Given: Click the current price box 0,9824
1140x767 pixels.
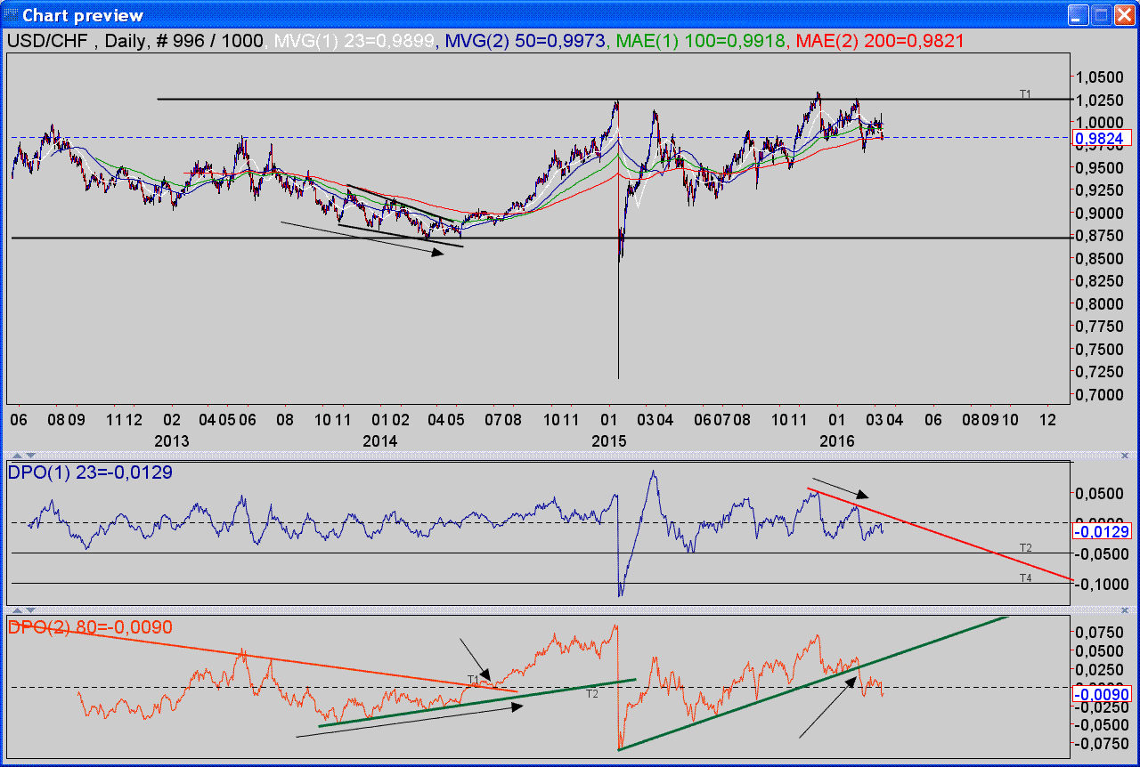Looking at the screenshot, I should coord(1103,138).
